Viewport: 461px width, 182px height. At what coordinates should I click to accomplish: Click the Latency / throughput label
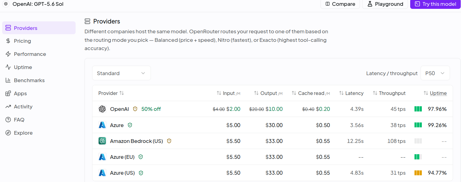392,73
